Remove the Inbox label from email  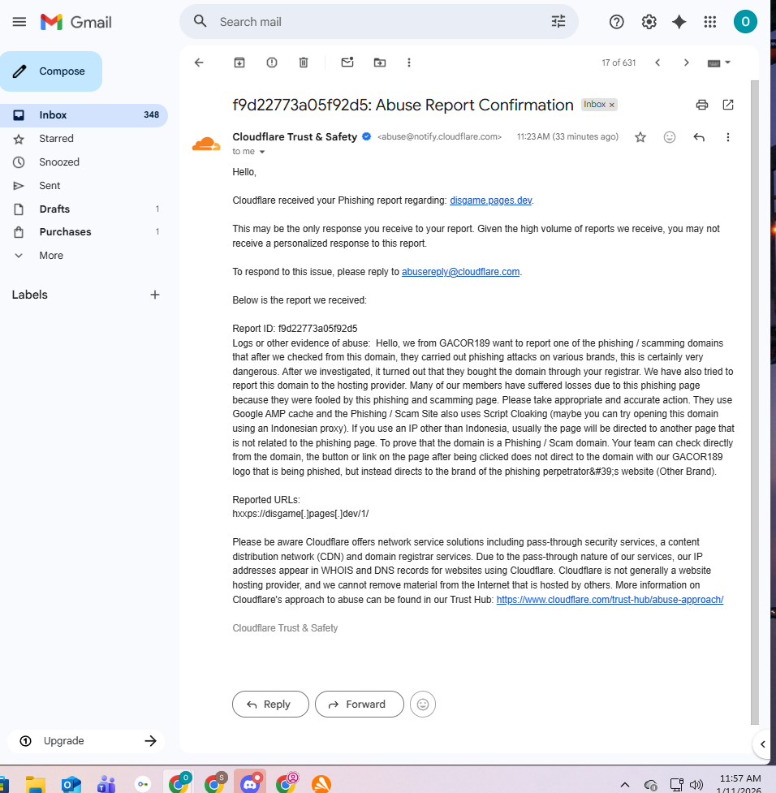tap(611, 105)
